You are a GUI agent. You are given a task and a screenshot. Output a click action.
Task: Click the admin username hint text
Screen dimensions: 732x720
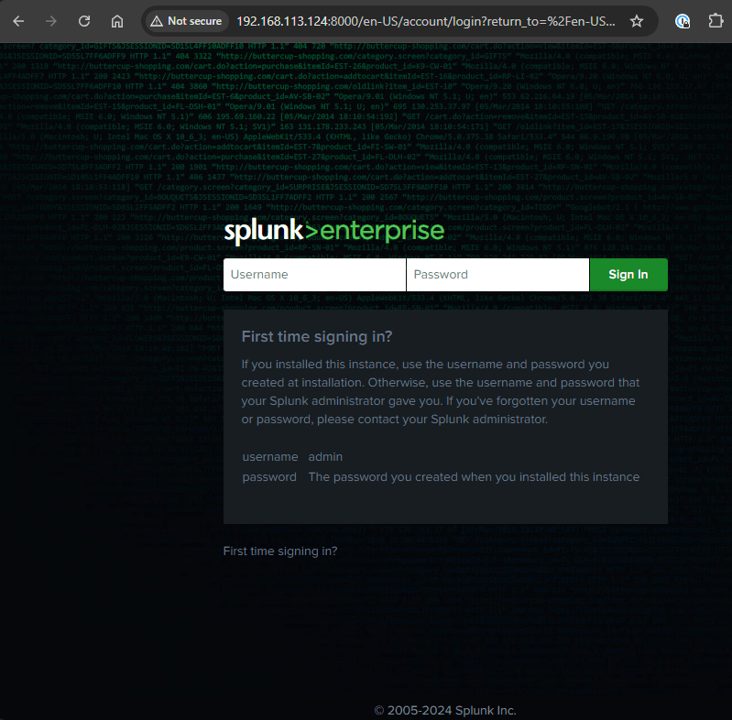[325, 456]
